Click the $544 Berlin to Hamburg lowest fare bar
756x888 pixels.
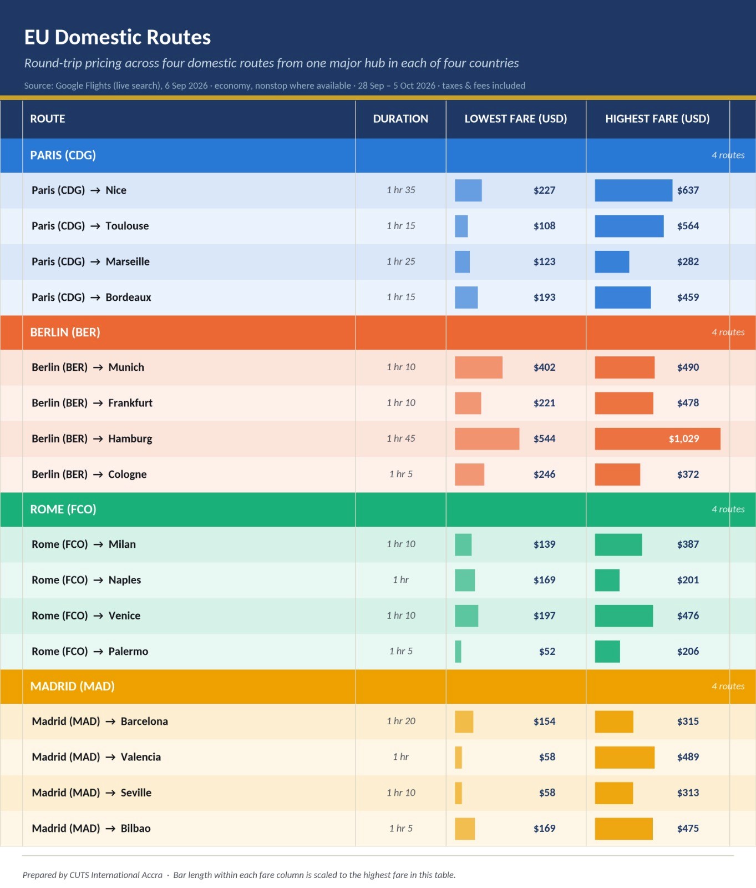coord(487,439)
